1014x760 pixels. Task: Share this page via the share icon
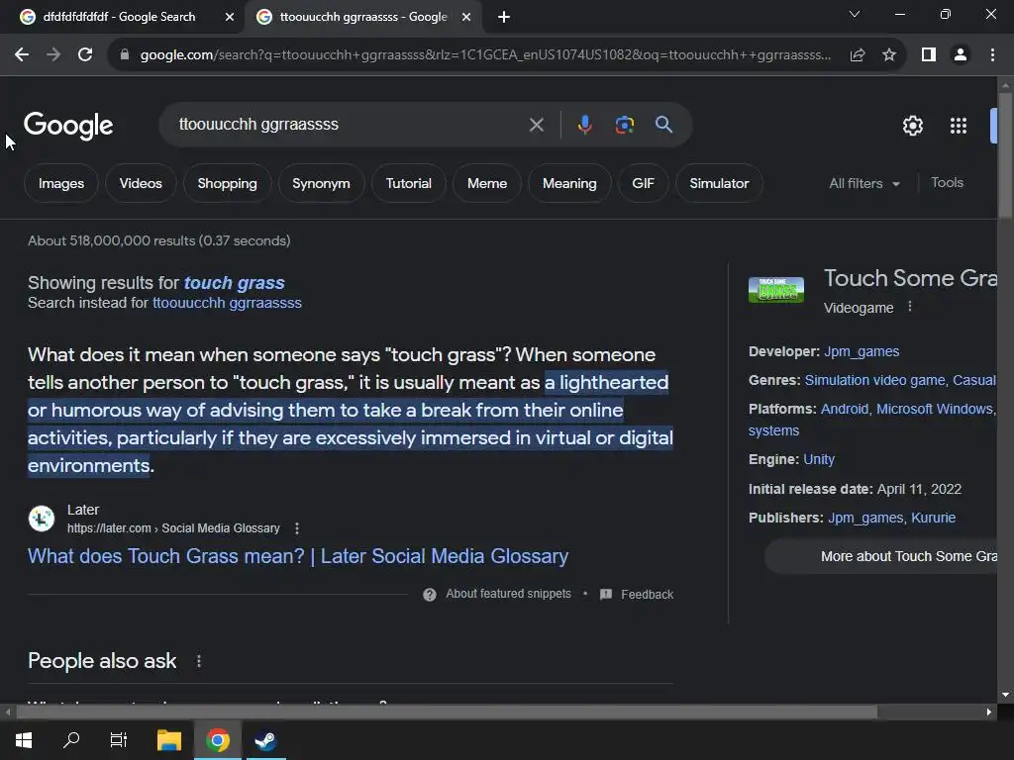(x=858, y=55)
